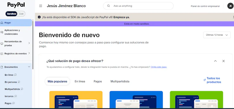
Task: Click the external link icon near Todos los productos
Action: (204, 80)
